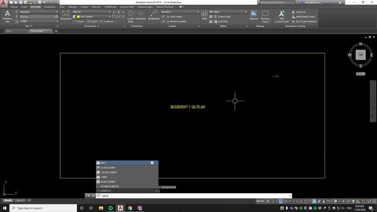This screenshot has width=377, height=212.
Task: Select BLOCKTOXREF with dash prefix suggestion
Action: coord(127,173)
